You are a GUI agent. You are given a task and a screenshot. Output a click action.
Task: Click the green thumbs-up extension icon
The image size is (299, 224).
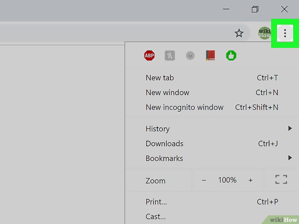coord(231,56)
